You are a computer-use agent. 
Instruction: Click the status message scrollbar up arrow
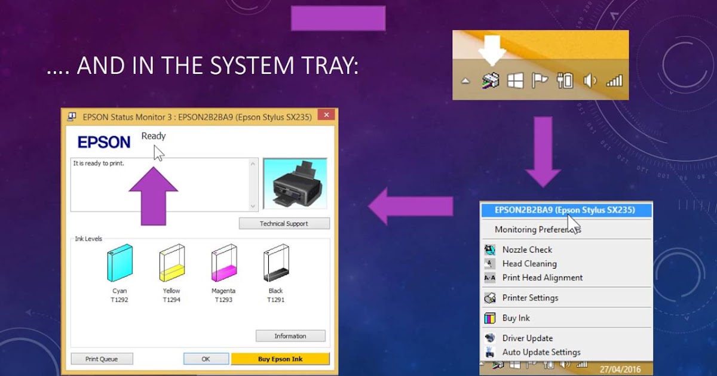coord(253,164)
